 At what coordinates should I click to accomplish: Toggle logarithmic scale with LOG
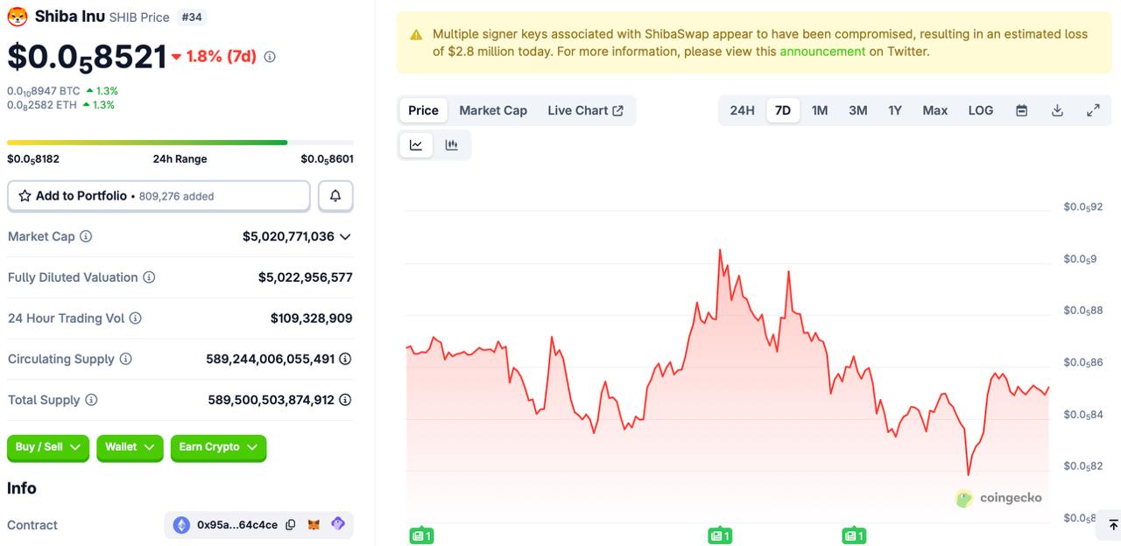[x=980, y=110]
